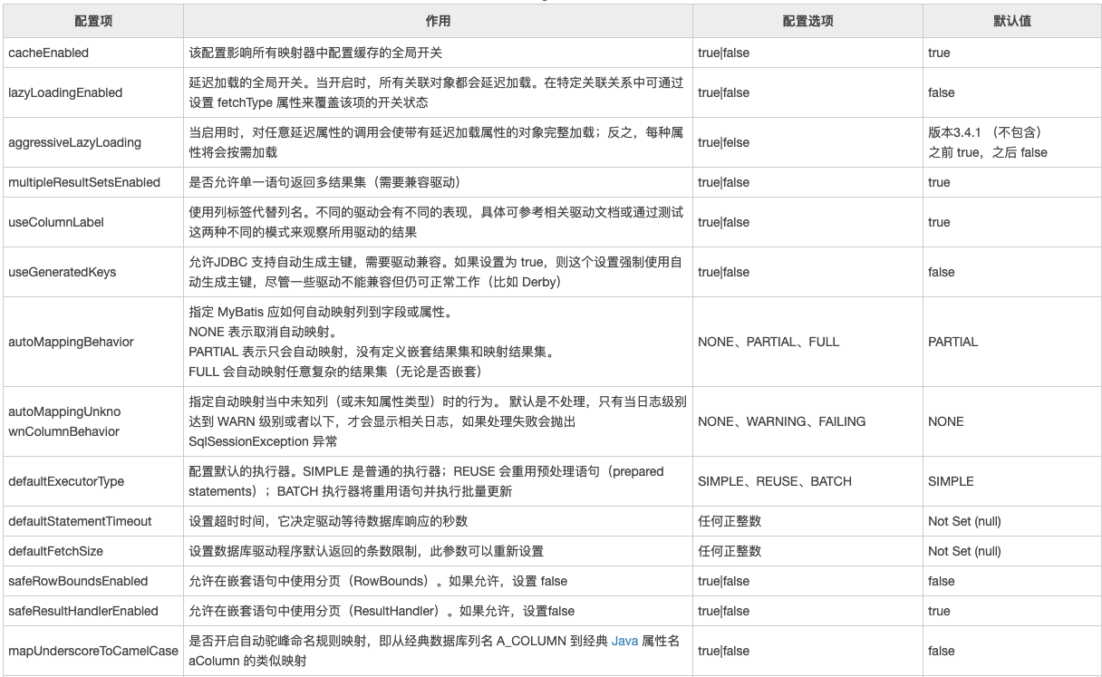Select the aggressiveLazyLoading setting name
The height and width of the screenshot is (677, 1102).
pos(74,142)
